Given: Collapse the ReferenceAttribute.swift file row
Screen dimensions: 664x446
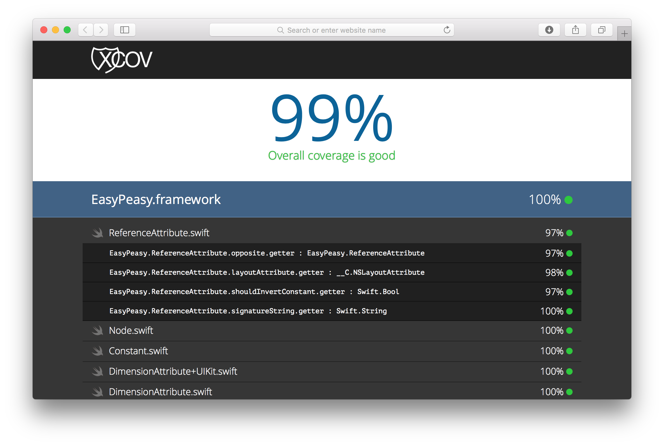Looking at the screenshot, I should [x=159, y=233].
